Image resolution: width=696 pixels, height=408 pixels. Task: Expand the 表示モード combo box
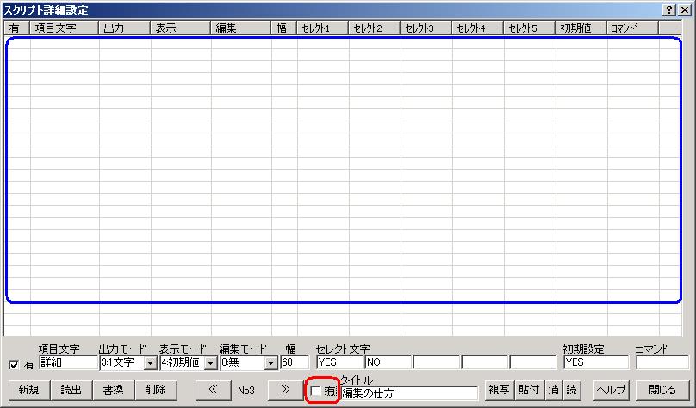click(x=210, y=363)
